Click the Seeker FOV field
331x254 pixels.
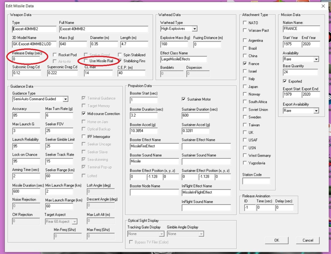tap(59, 131)
